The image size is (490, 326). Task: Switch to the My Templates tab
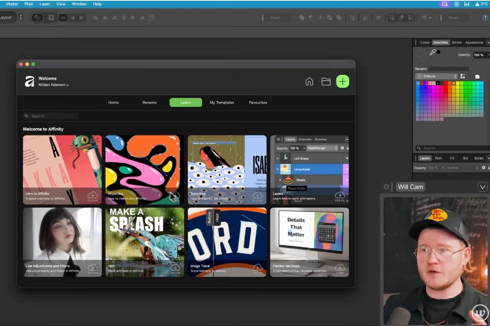(x=222, y=102)
